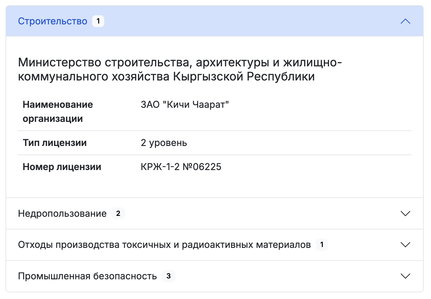Expand Недропользование section with chevron arrow
431x299 pixels.
pyautogui.click(x=405, y=214)
